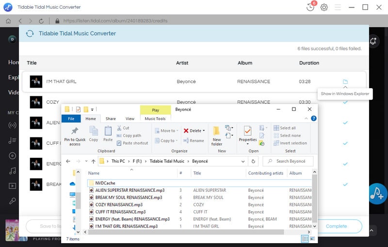Click the Paste ribbon icon

[108, 134]
